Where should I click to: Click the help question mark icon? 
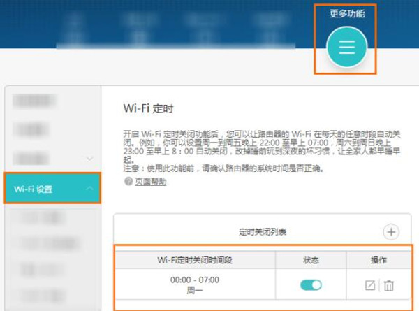(128, 181)
